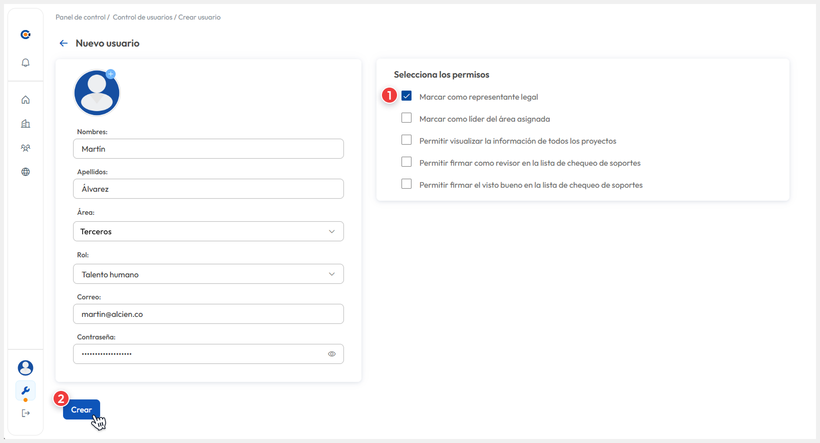Click the back arrow beside Nuevo usuario
Screen dimensions: 820x443
pos(64,44)
